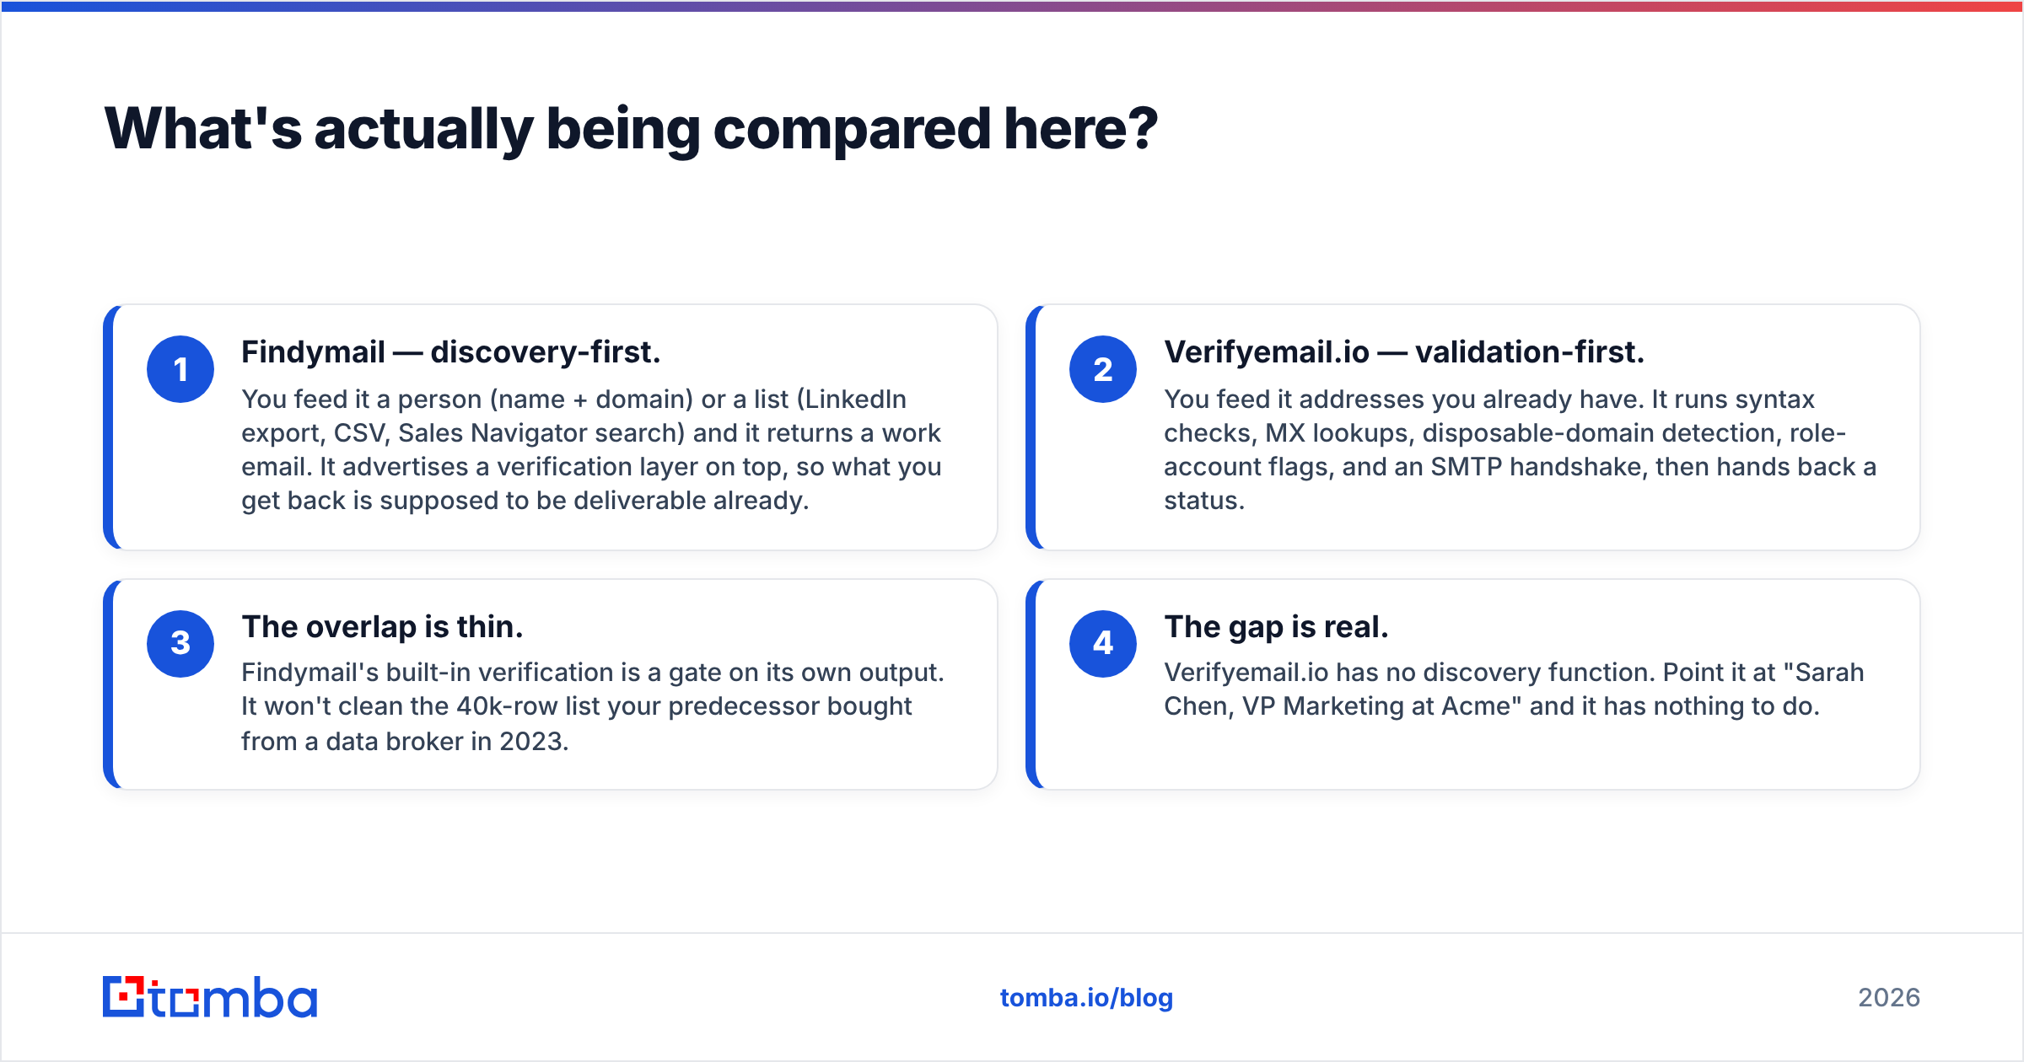Click the blue left border of card 1
The image size is (2024, 1062).
point(108,427)
